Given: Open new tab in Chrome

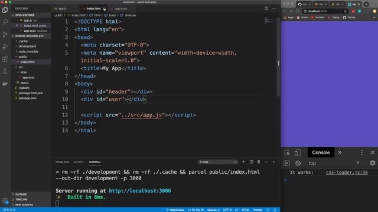Looking at the screenshot, I should pyautogui.click(x=366, y=4).
